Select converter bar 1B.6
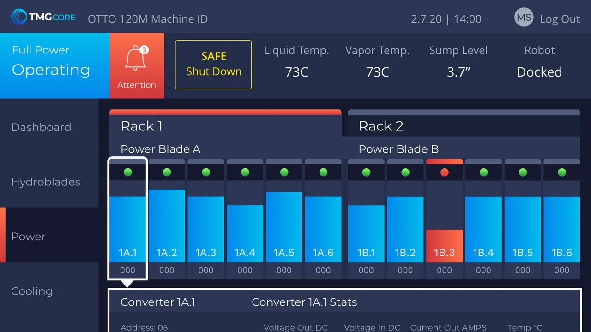The width and height of the screenshot is (591, 332). pyautogui.click(x=562, y=230)
